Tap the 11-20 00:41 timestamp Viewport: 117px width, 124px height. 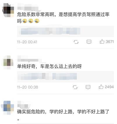point(27,42)
